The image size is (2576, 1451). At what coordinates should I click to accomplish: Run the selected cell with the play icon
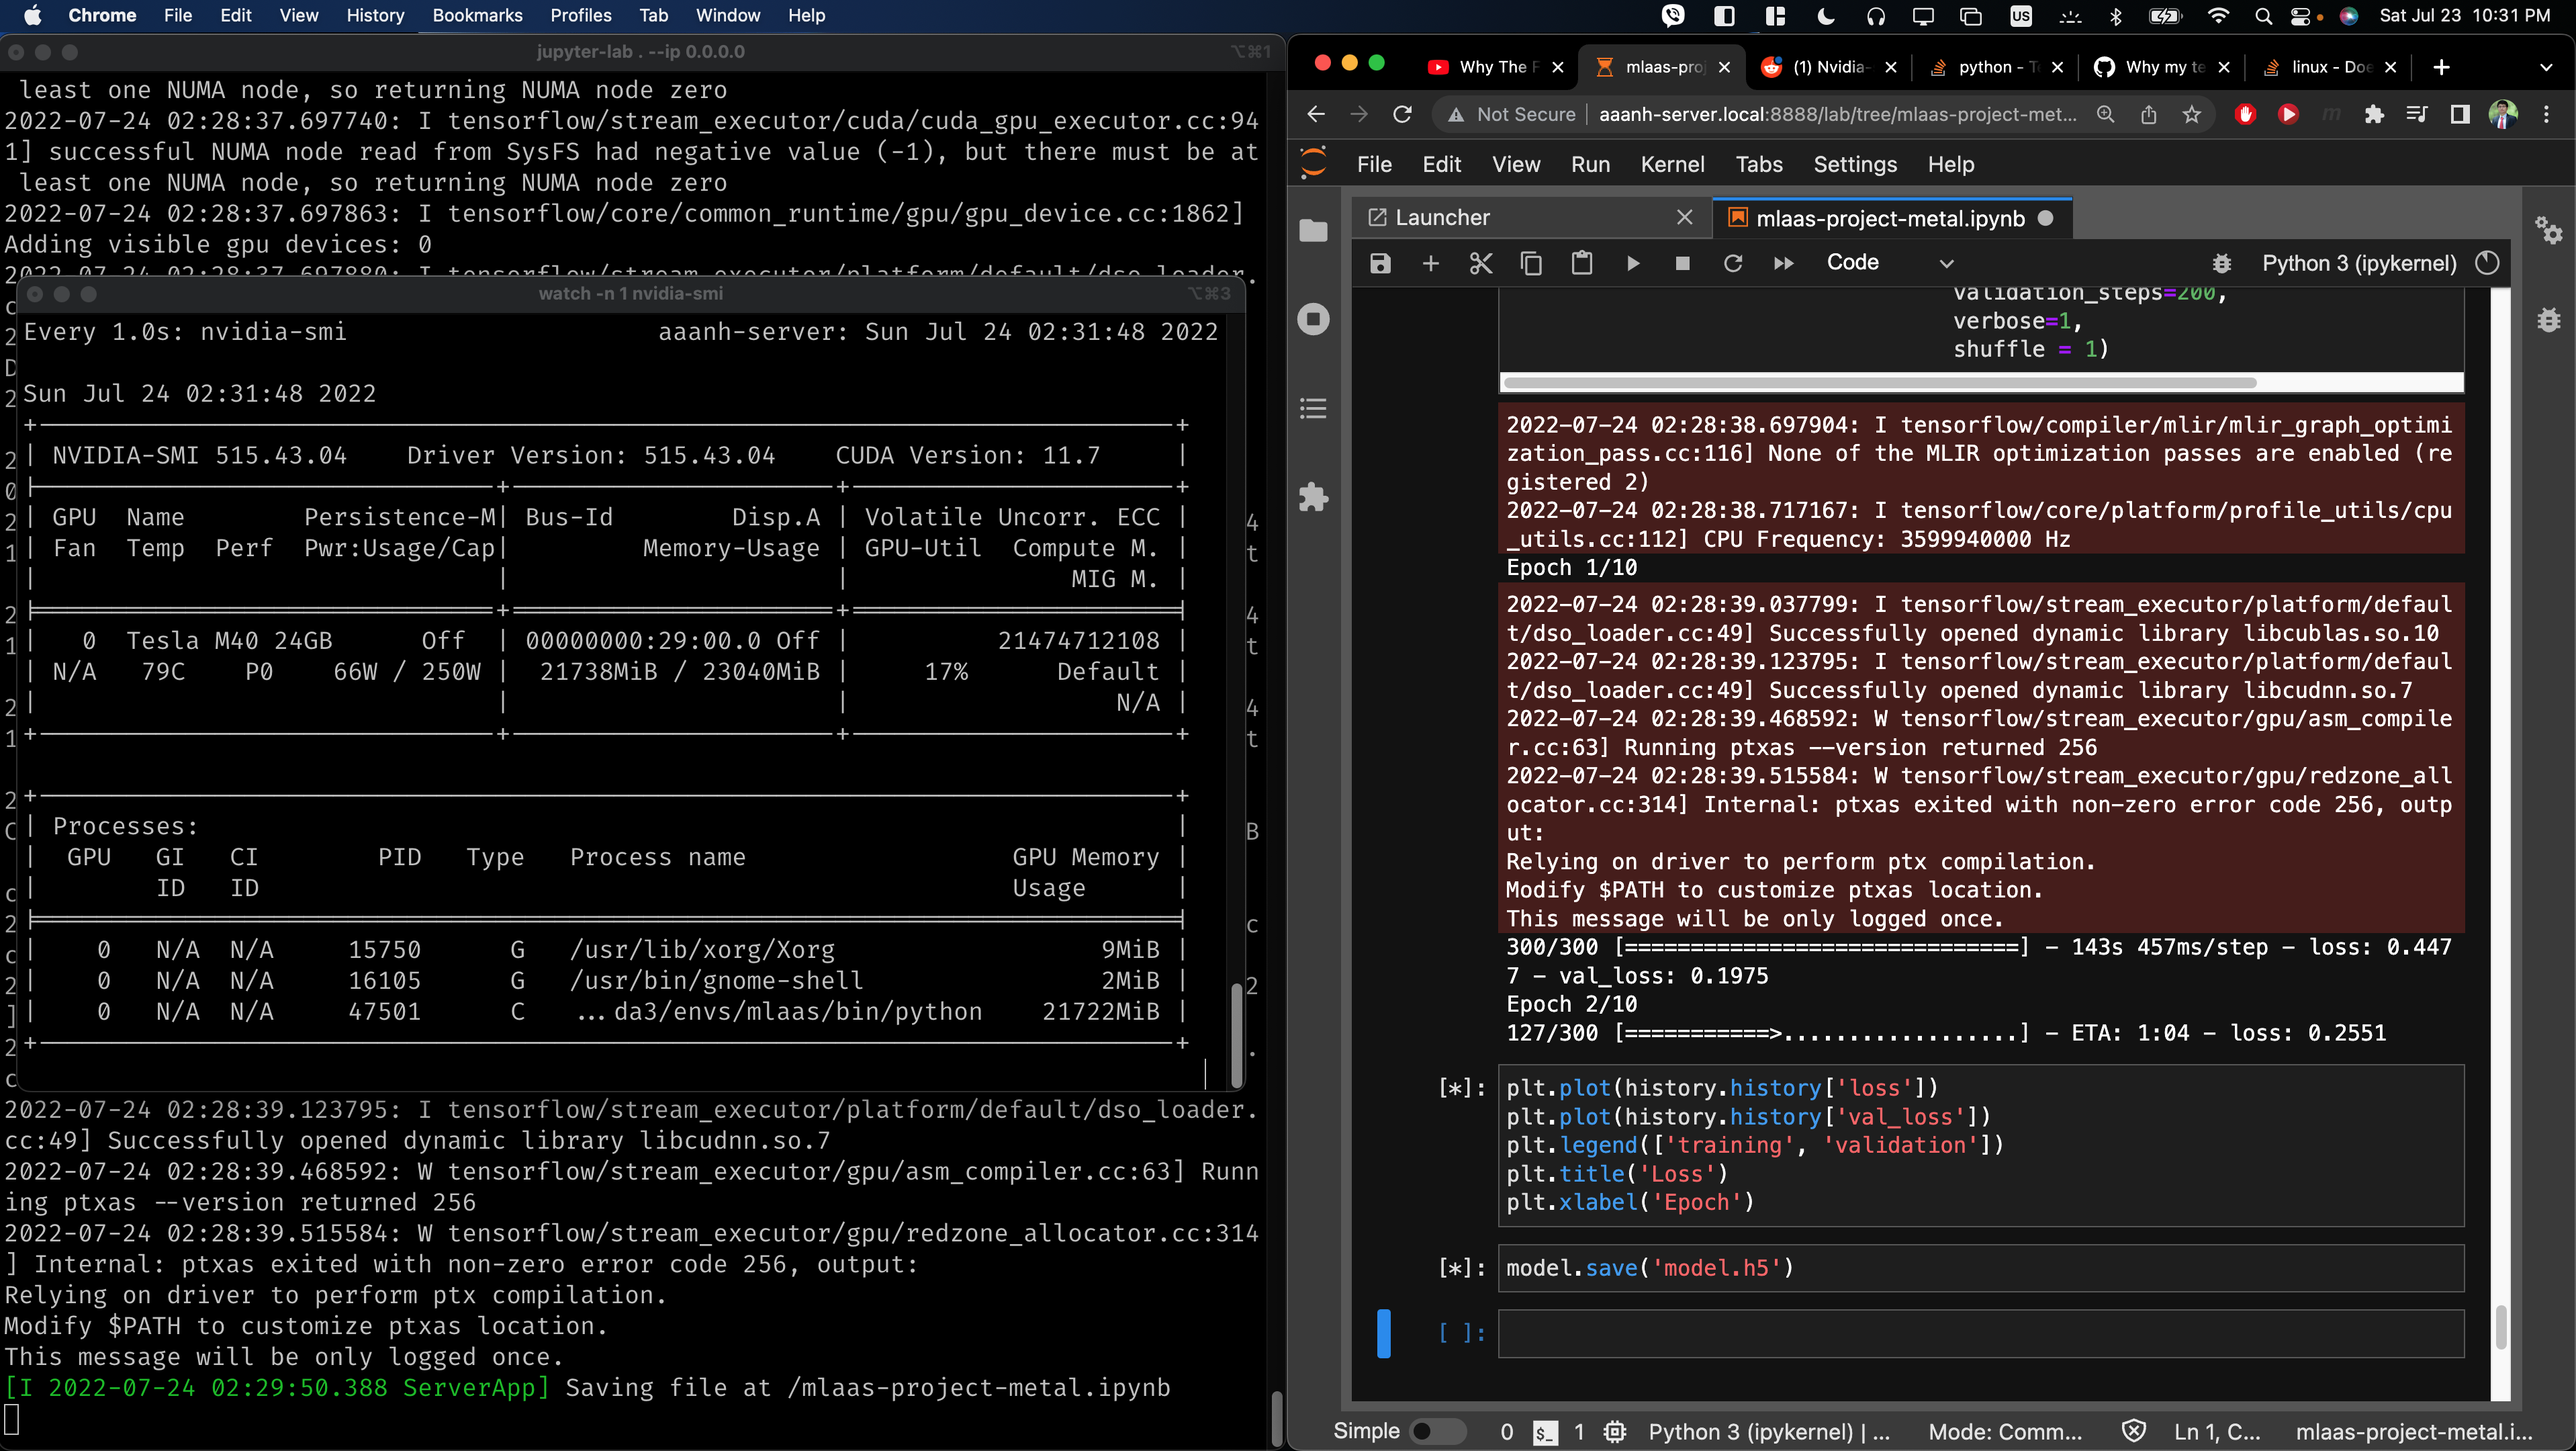(1632, 263)
